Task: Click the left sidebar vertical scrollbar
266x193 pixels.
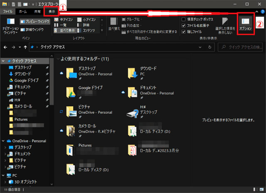Action: (52, 104)
